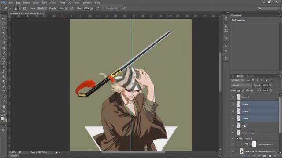Select the Brush tool
The height and width of the screenshot is (158, 282).
(x=4, y=53)
